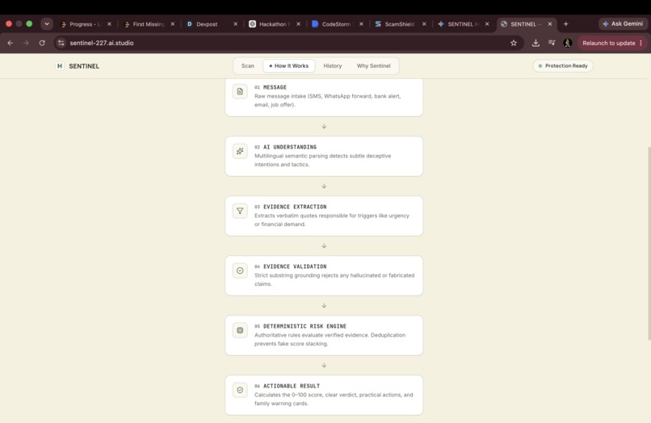651x423 pixels.
Task: Click the 'Extracts verbatim quotes' description text
Action: [332, 220]
